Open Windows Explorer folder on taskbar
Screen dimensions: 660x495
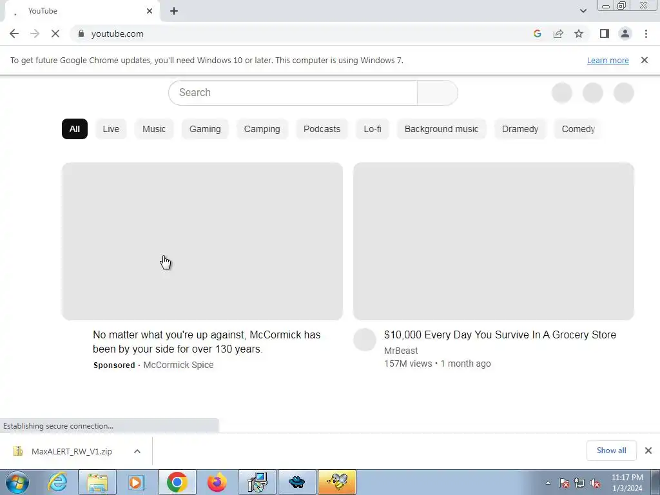click(98, 482)
